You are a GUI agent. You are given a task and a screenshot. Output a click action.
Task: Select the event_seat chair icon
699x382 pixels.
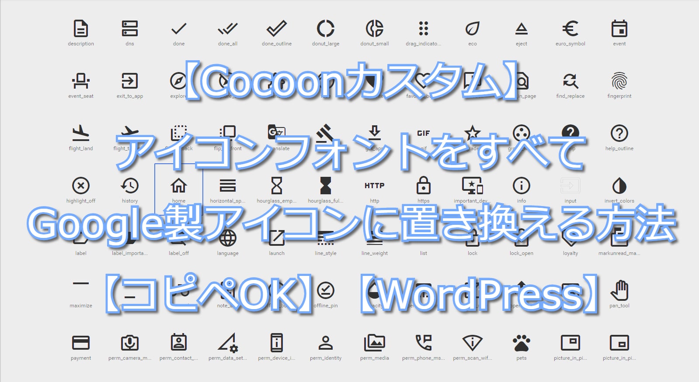[x=81, y=81]
